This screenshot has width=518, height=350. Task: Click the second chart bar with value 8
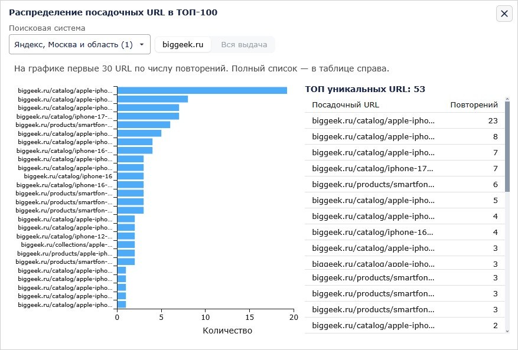(152, 99)
